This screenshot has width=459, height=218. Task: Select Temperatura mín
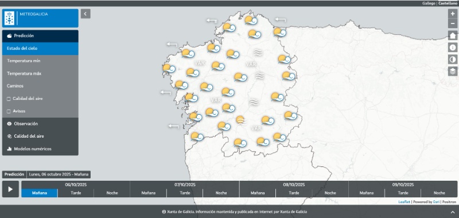click(x=40, y=61)
